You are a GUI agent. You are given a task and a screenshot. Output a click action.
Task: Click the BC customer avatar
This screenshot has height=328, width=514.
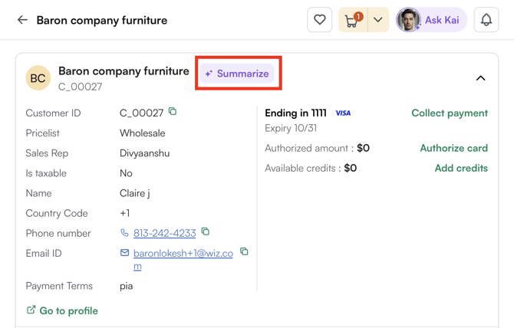pos(38,78)
